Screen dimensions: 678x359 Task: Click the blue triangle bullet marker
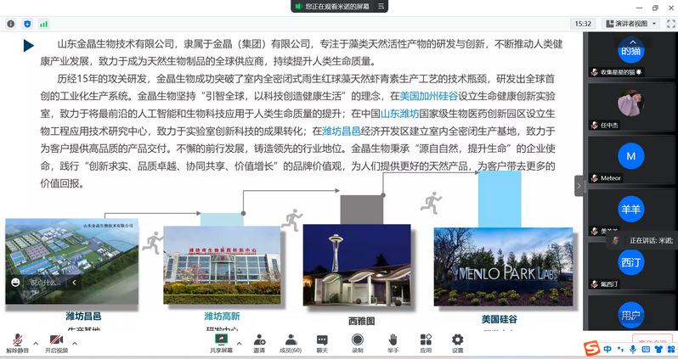pyautogui.click(x=29, y=45)
